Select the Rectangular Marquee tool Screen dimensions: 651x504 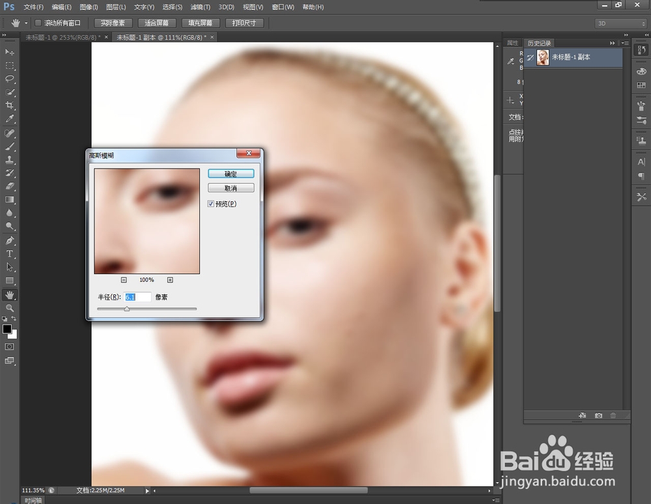click(x=9, y=66)
